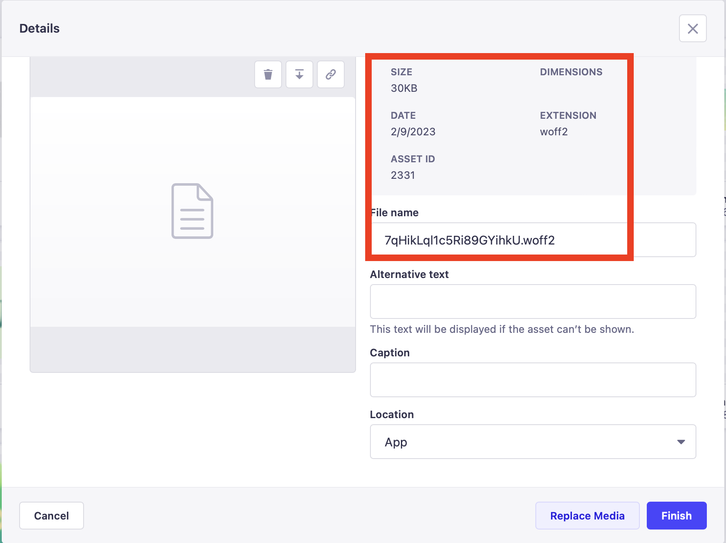The height and width of the screenshot is (543, 726).
Task: Download the woff2 file via download icon
Action: coord(299,74)
